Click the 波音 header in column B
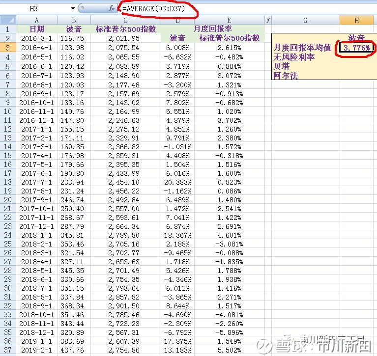This screenshot has width=377, height=356. 74,29
